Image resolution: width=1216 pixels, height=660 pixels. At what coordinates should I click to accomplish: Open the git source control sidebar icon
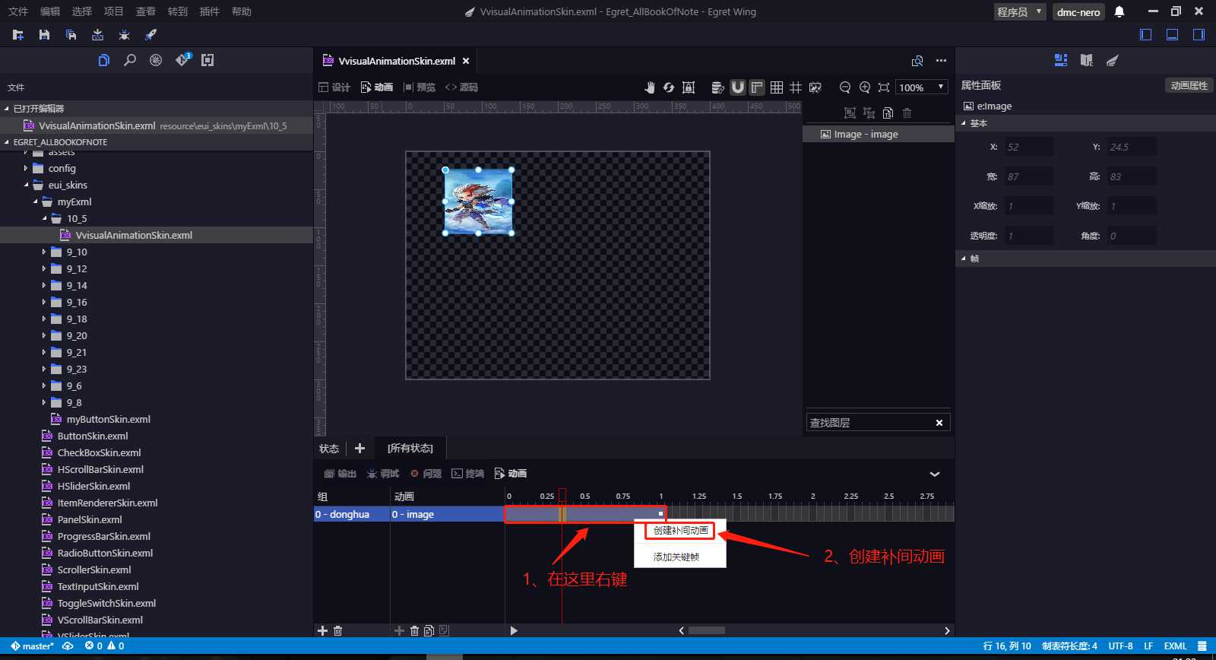(182, 60)
